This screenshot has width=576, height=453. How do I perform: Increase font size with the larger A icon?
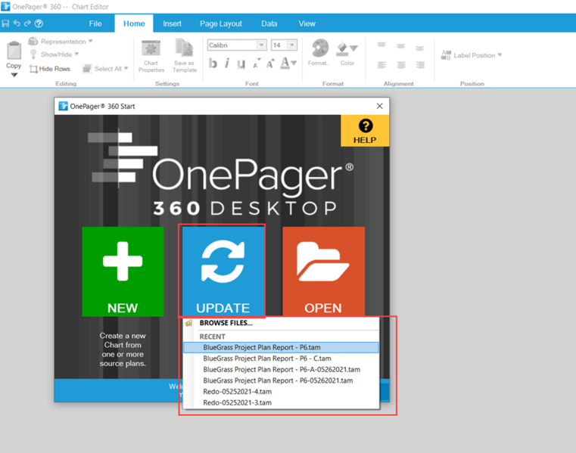click(270, 64)
